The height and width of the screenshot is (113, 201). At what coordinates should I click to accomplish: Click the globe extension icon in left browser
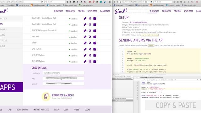click(105, 2)
